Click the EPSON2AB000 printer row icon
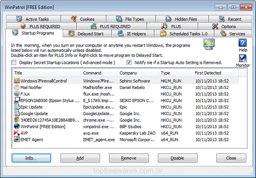 17,100
